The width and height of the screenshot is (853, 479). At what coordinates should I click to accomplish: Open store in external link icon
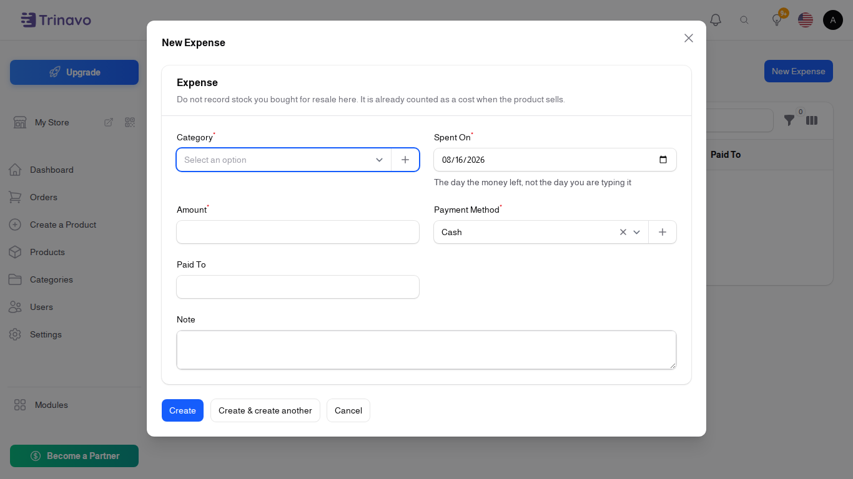[x=109, y=122]
